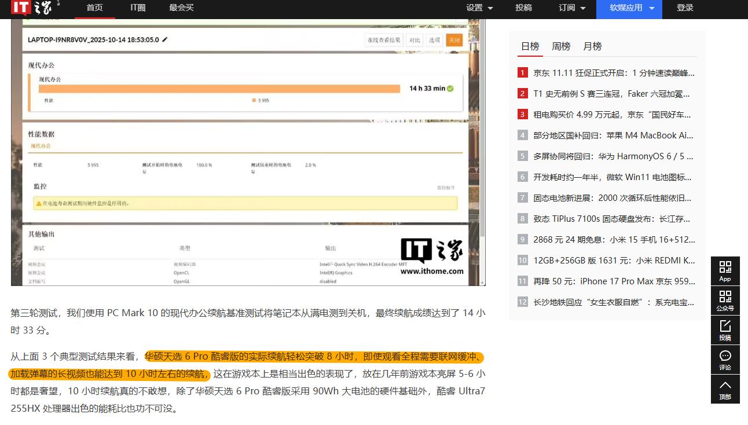Screen dimensions: 748x425
Task: Open the 长沙地铁回应 article
Action: pos(614,302)
